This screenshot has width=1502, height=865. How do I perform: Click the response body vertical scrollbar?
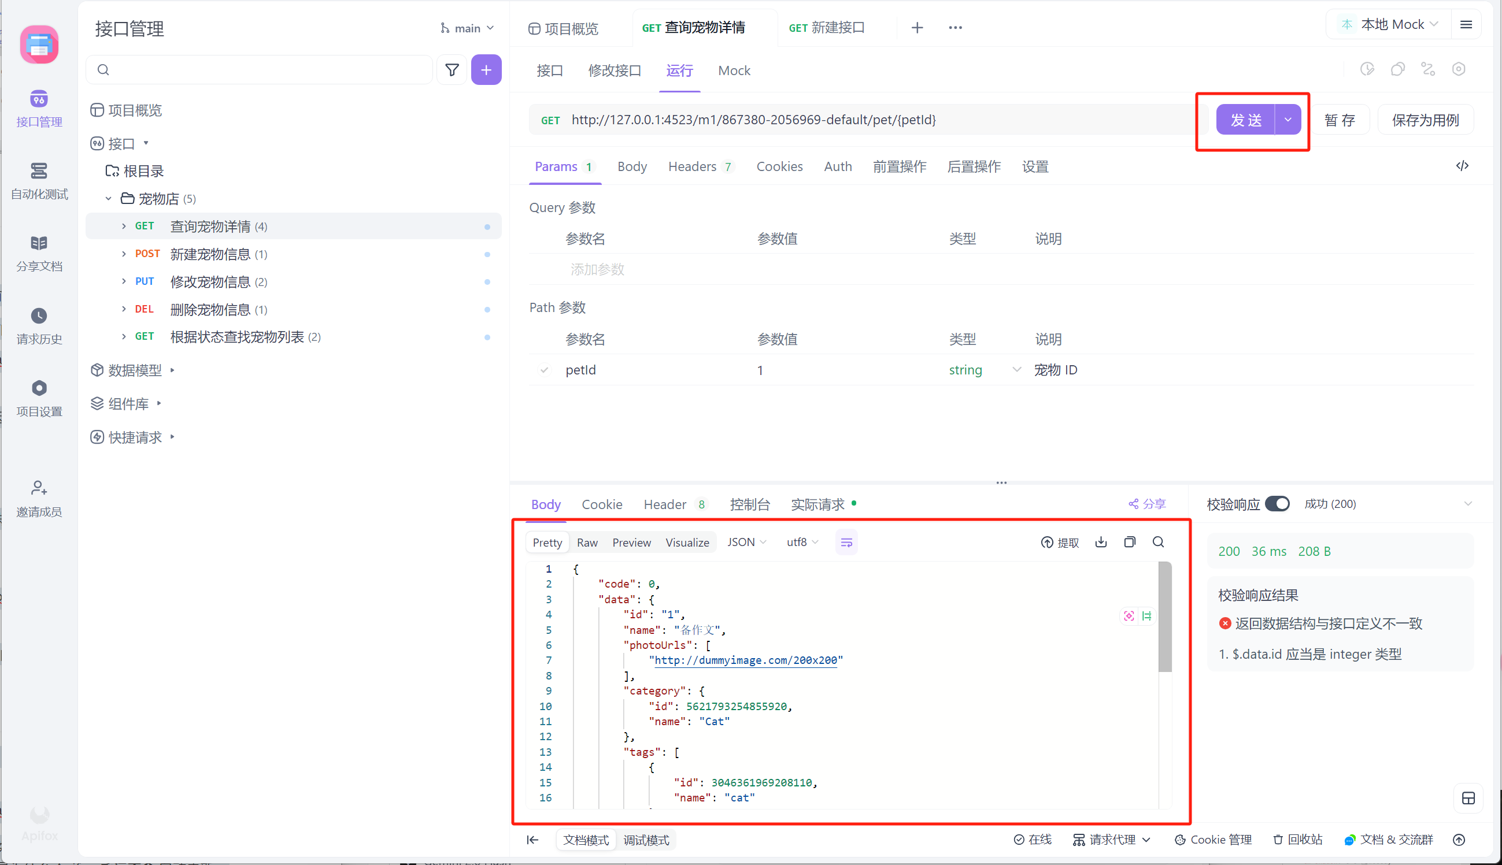[x=1165, y=618]
